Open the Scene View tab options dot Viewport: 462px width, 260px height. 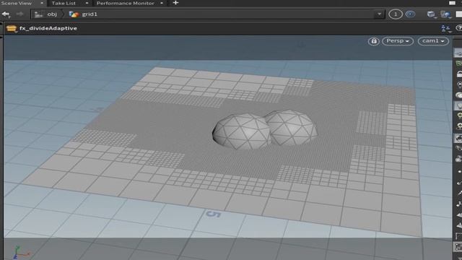[42, 3]
